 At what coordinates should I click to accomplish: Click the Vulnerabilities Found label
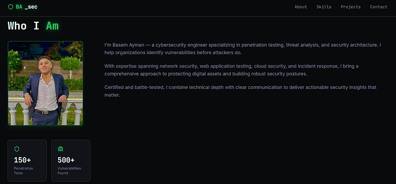pos(69,171)
